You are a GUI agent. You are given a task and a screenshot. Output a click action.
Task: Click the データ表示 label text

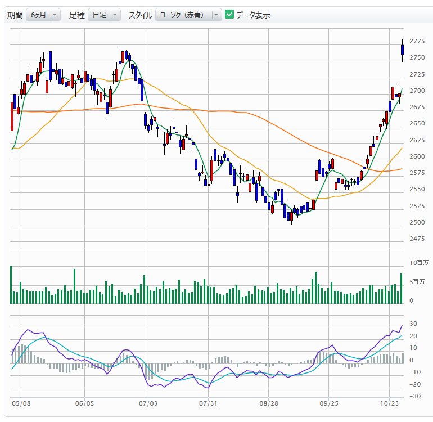(x=253, y=15)
